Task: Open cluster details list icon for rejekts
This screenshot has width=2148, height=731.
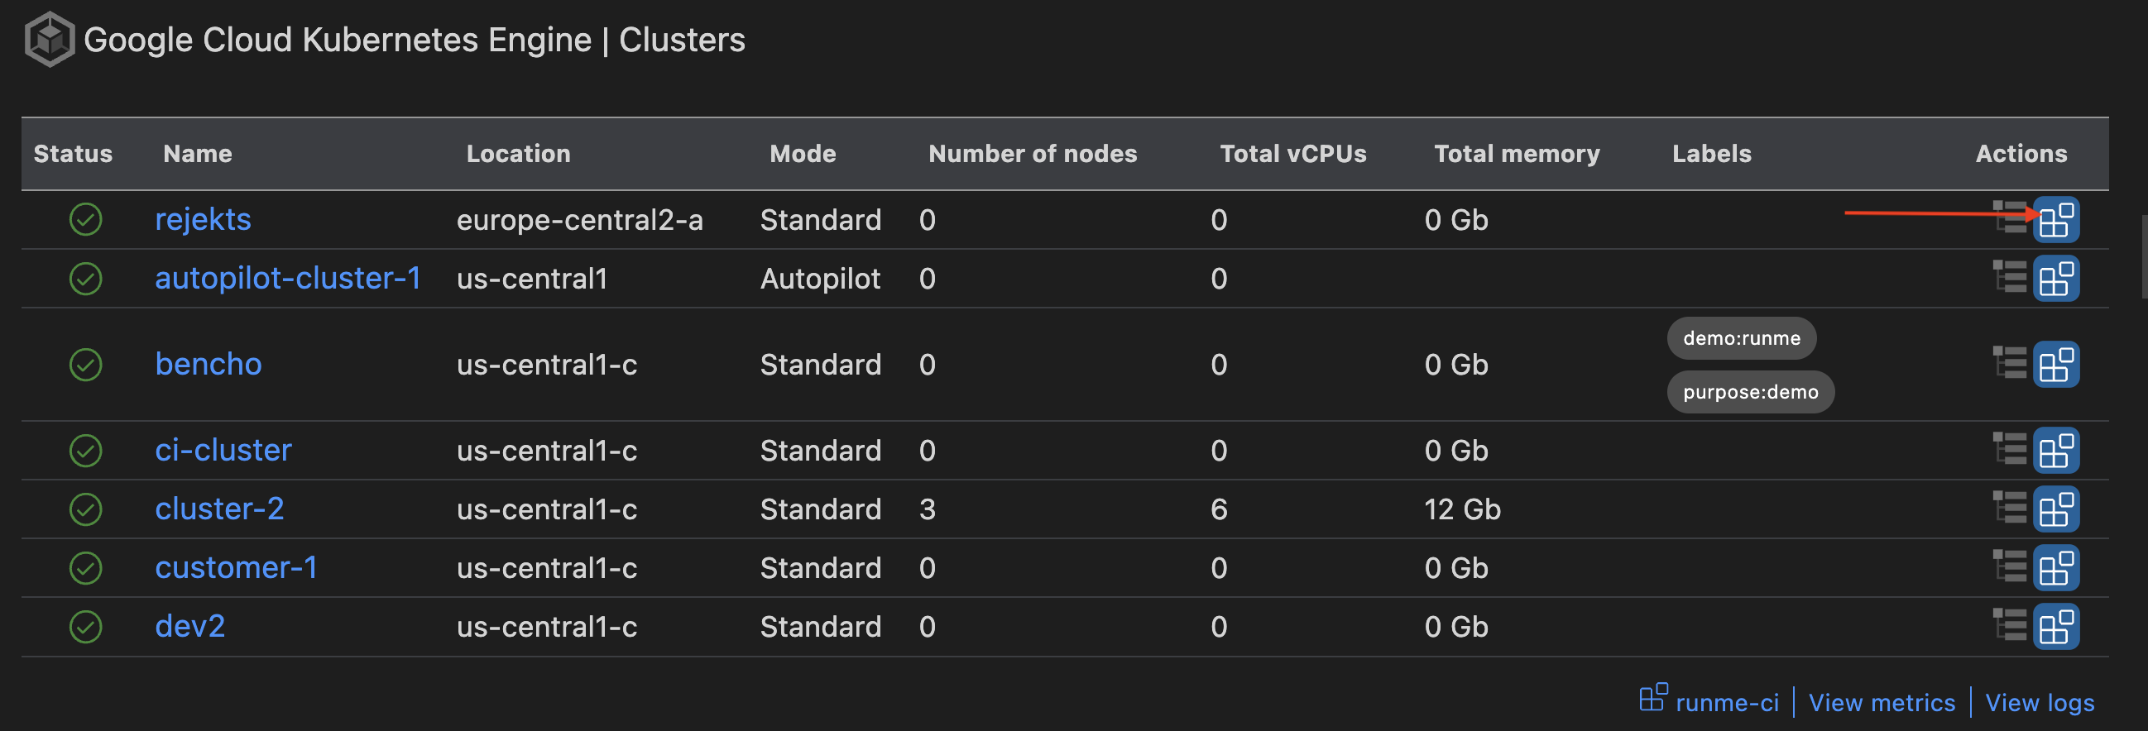Action: [2010, 217]
